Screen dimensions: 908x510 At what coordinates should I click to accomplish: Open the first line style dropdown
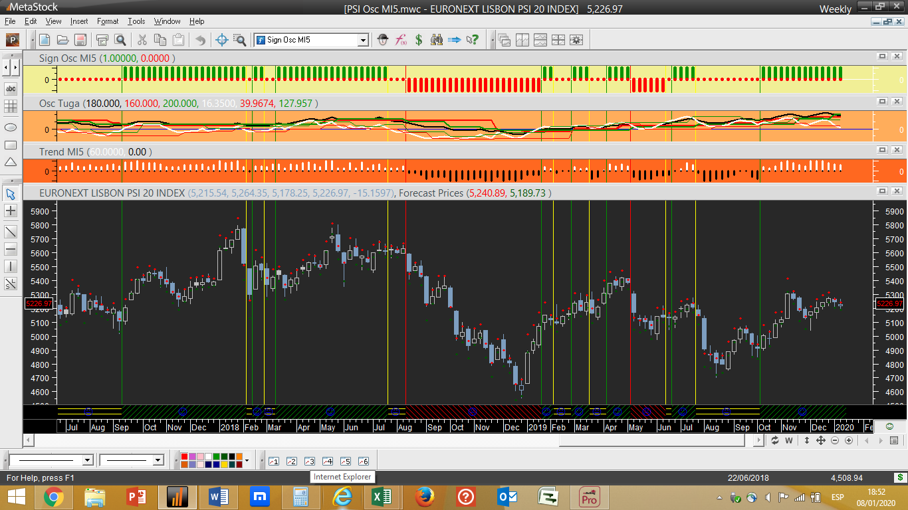87,460
